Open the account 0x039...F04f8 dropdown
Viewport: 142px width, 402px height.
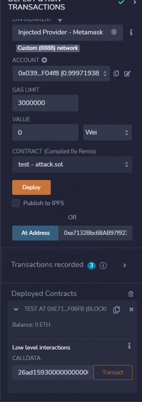(61, 73)
